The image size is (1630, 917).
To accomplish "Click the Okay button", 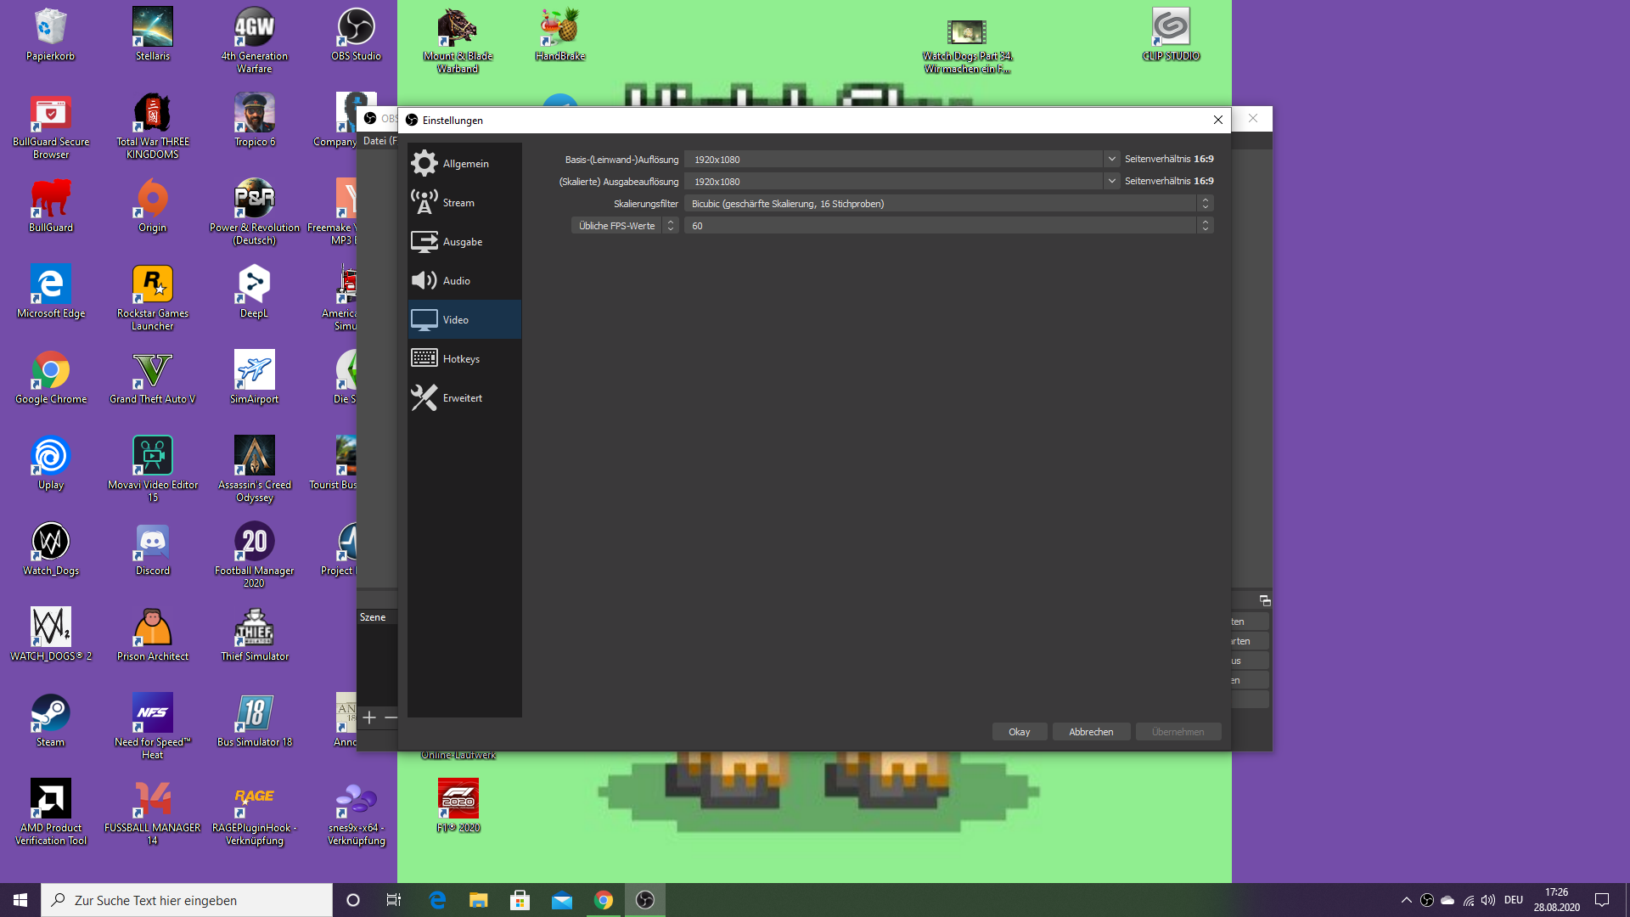I will tap(1019, 732).
